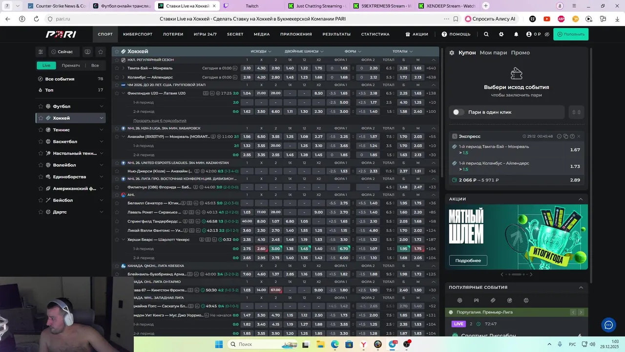The width and height of the screenshot is (625, 352).
Task: Open the site search magnifier in PARI header
Action: point(486,34)
